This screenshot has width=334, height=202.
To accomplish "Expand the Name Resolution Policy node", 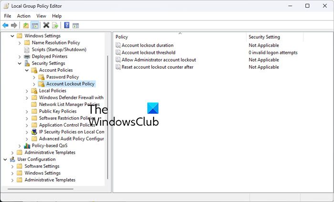I will [x=20, y=43].
